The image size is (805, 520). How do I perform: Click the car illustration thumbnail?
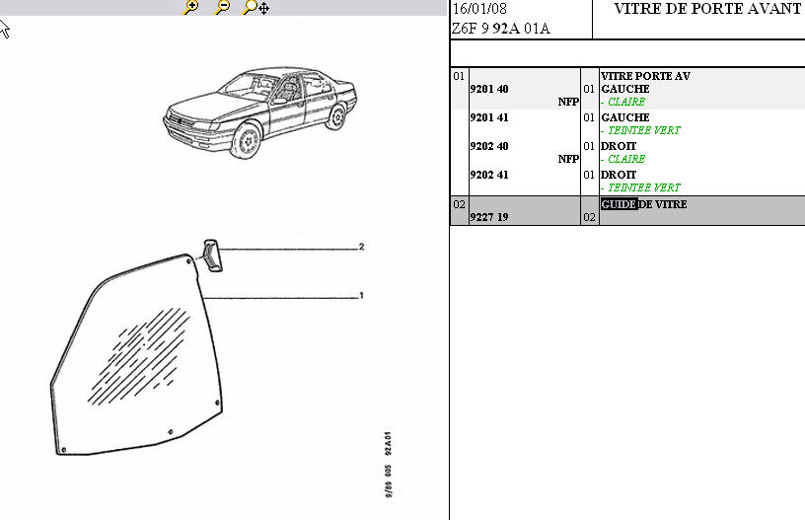259,111
